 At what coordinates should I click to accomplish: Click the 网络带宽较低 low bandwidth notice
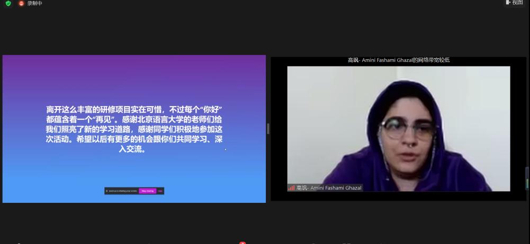[398, 60]
